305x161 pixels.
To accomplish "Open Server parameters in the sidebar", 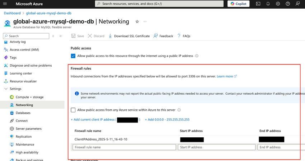I will point(28,129).
